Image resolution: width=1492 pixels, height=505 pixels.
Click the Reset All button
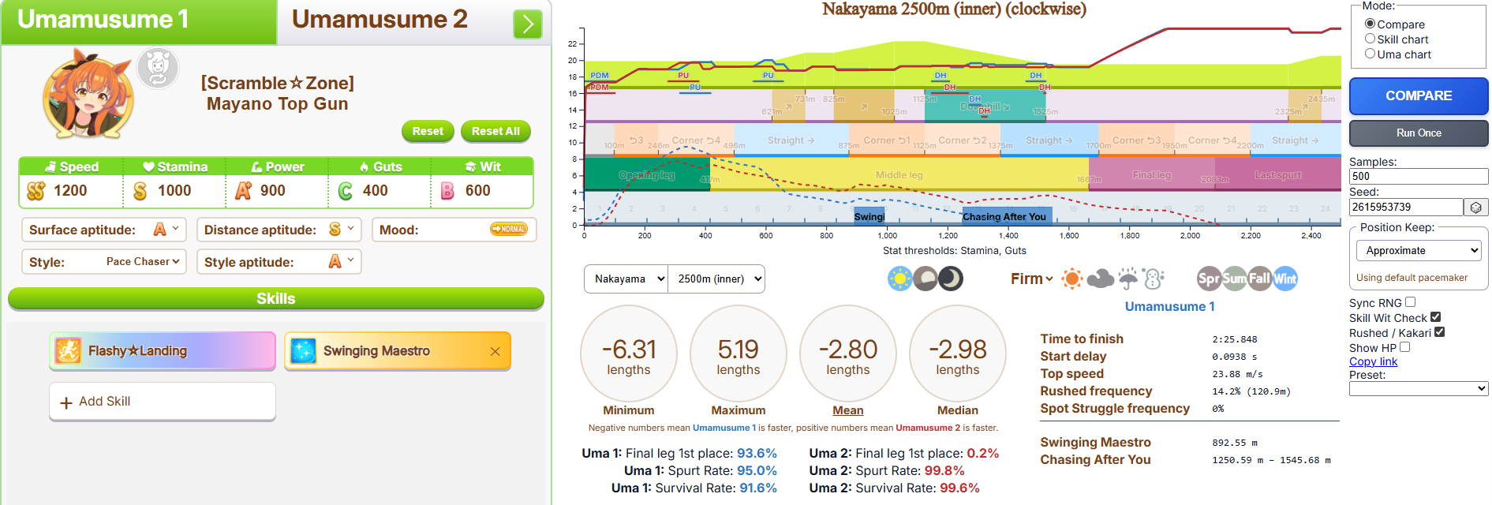coord(495,131)
